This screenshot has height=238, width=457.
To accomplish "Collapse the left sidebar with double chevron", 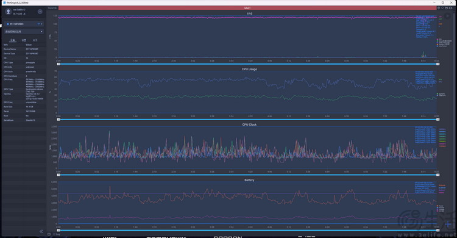I will [41, 231].
